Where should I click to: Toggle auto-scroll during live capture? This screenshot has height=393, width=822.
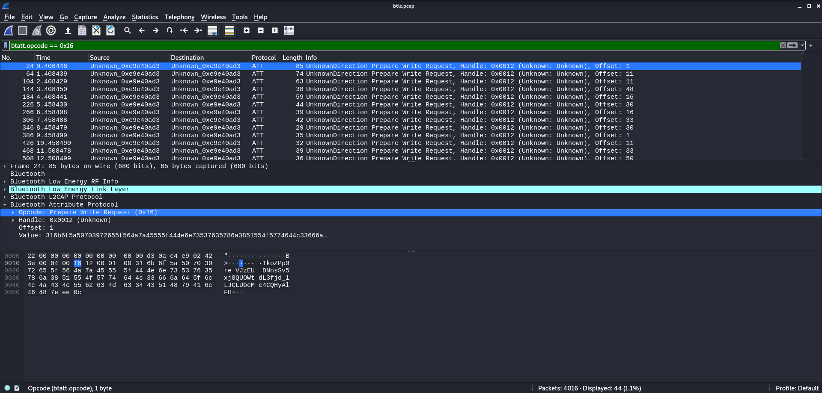[x=212, y=30]
